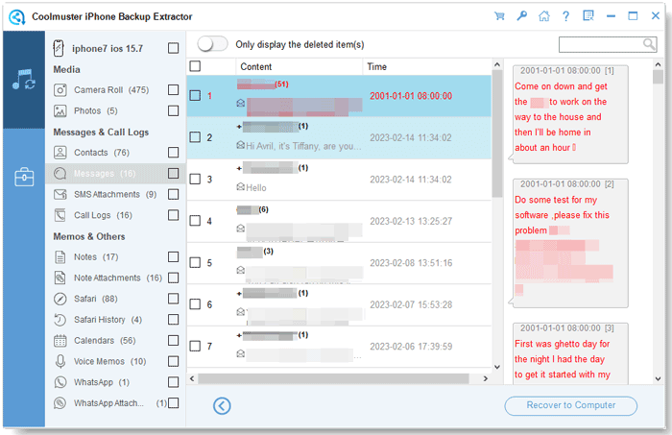Click the Photos category icon
This screenshot has width=672, height=435.
pyautogui.click(x=60, y=111)
